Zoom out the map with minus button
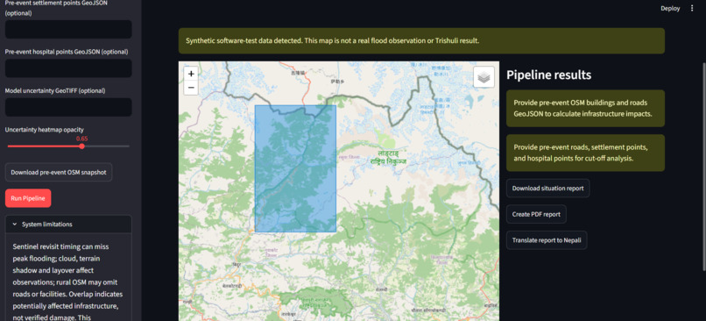 pos(191,88)
